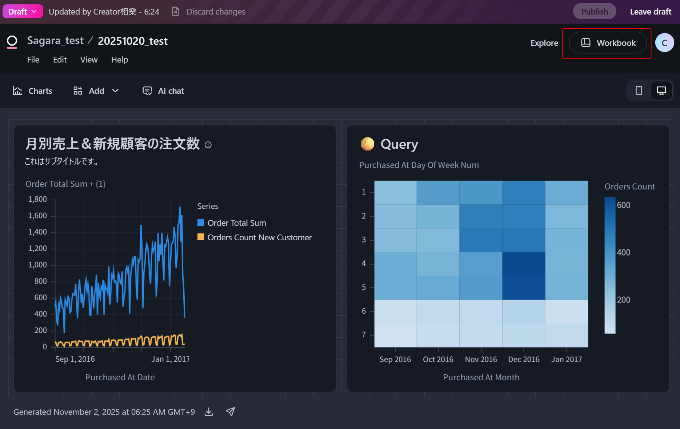
Task: Click the Order Total Sum legend swatch
Action: tap(201, 222)
